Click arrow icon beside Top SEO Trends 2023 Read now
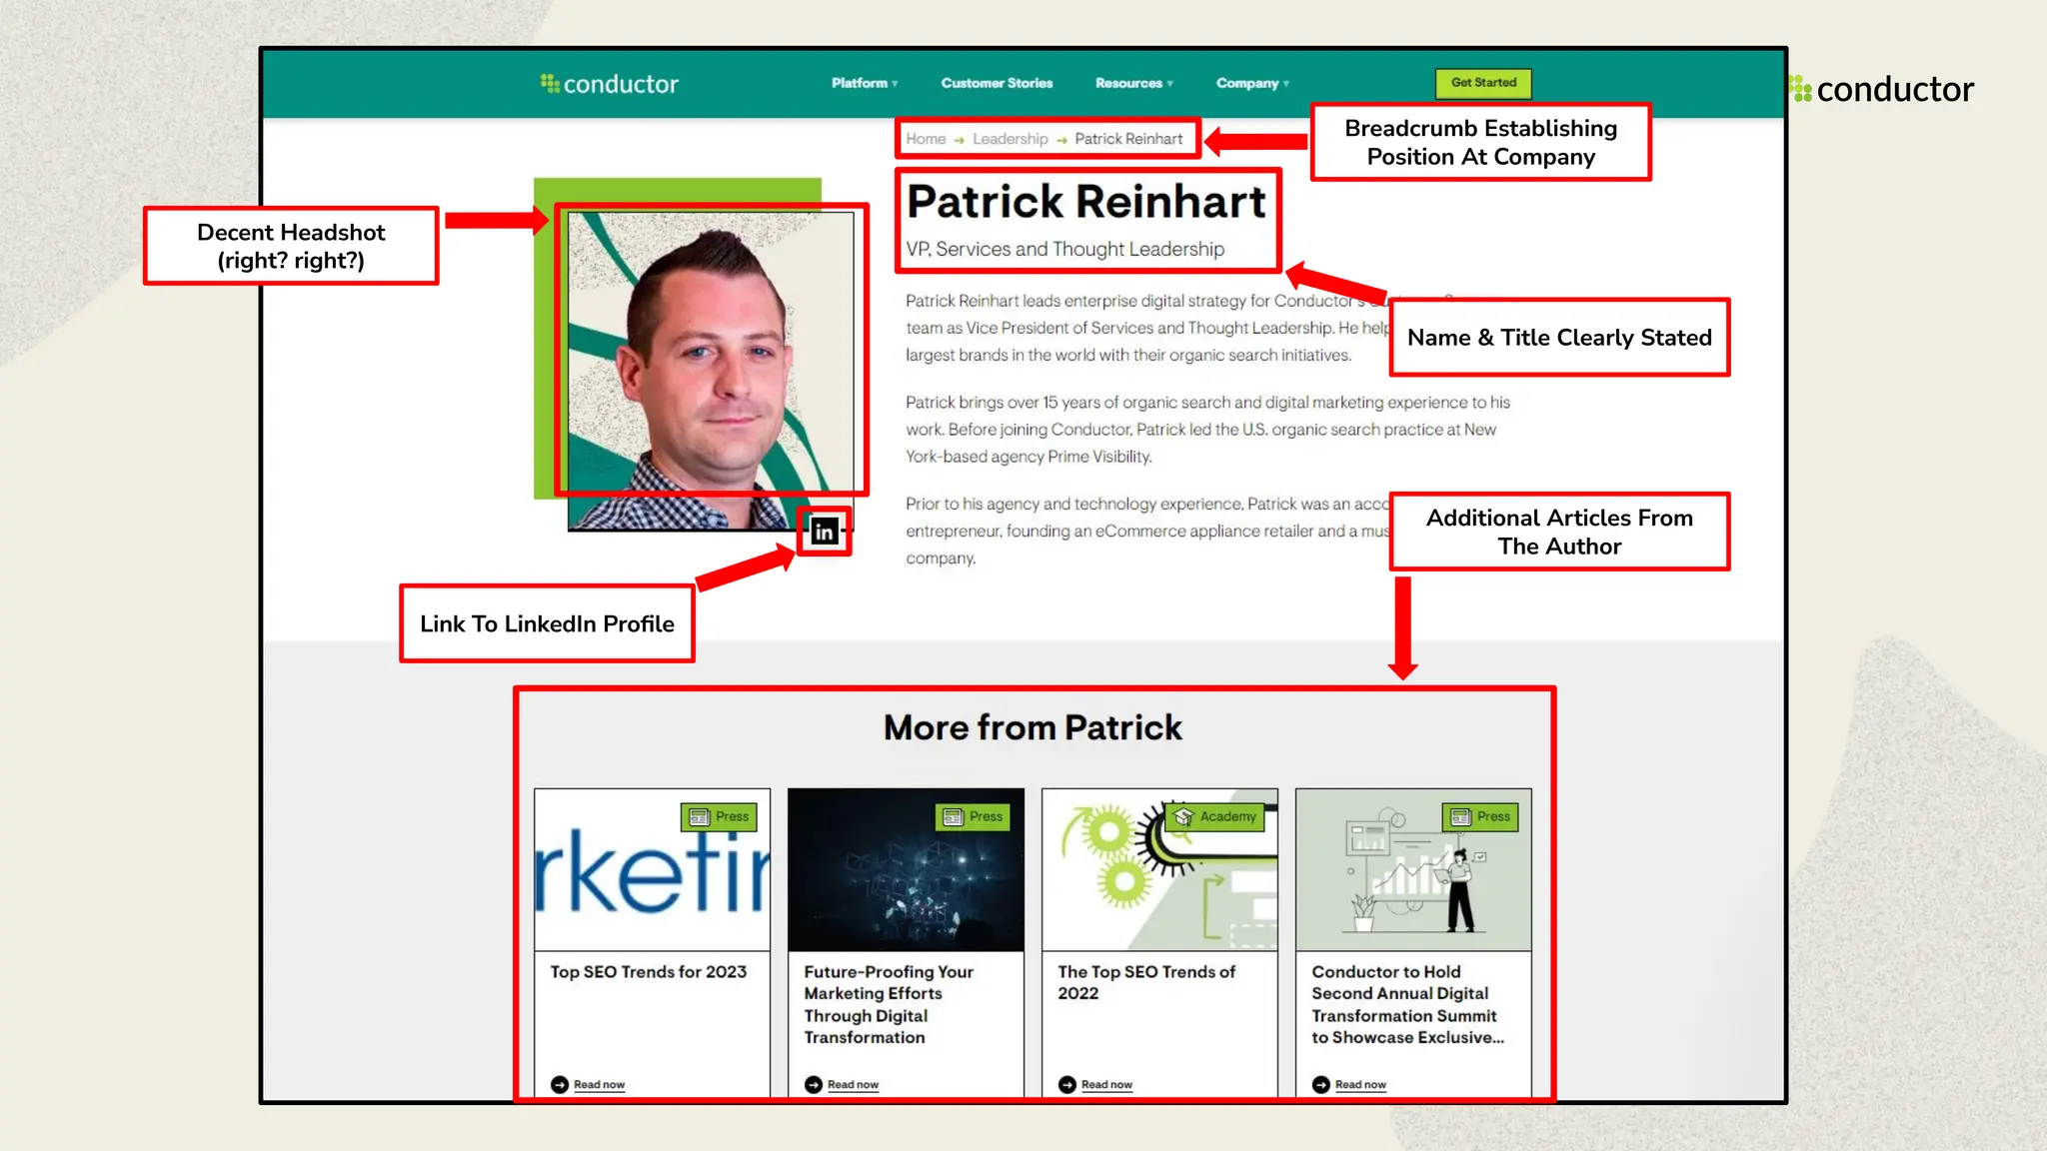The width and height of the screenshot is (2047, 1151). (x=560, y=1084)
